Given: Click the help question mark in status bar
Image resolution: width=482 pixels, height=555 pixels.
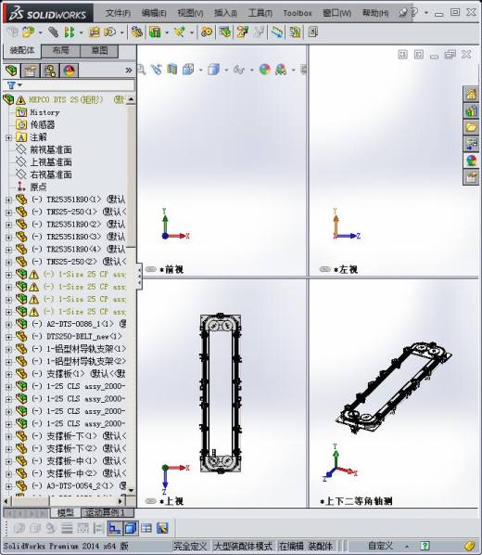Looking at the screenshot, I should (425, 546).
